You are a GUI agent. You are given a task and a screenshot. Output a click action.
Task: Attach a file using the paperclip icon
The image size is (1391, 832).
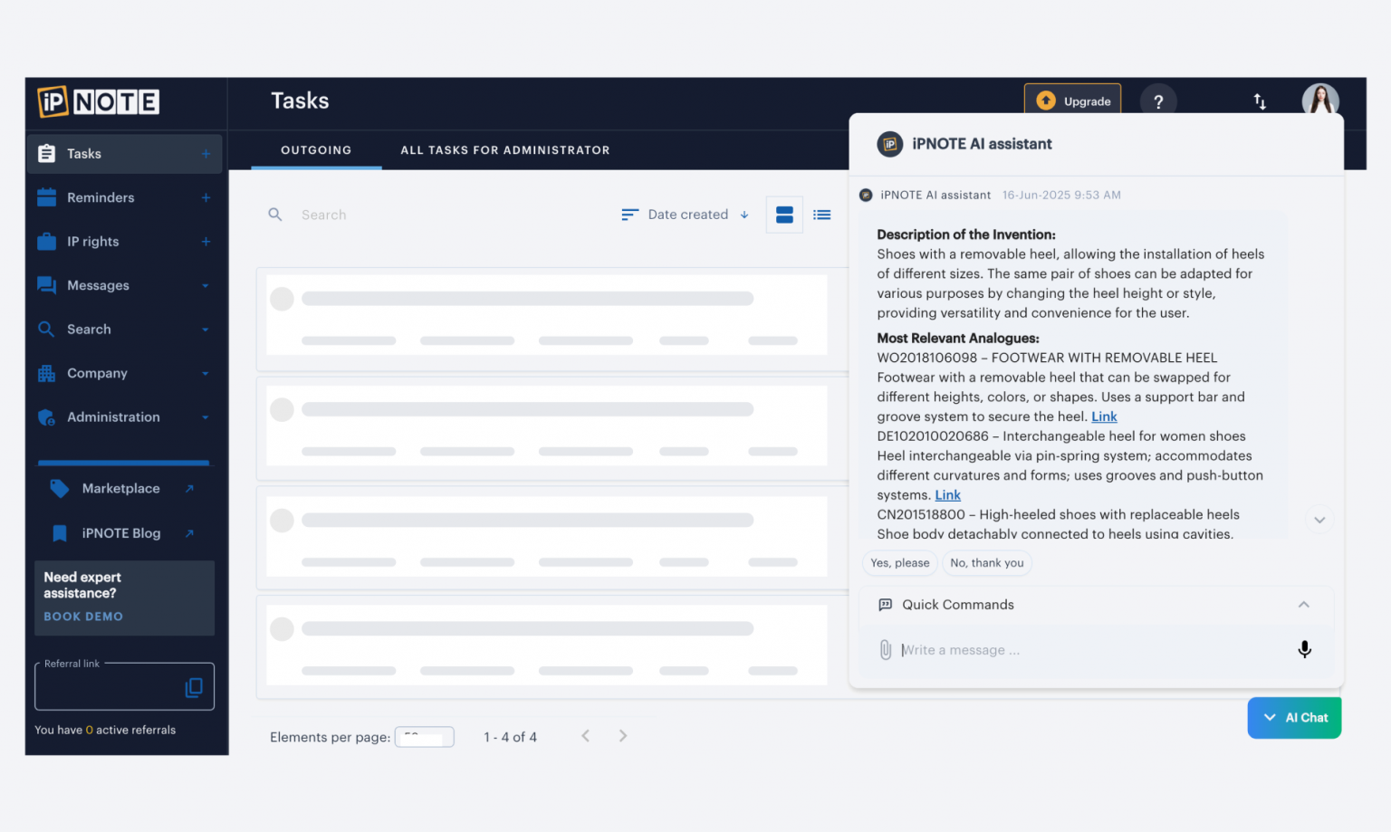point(885,649)
